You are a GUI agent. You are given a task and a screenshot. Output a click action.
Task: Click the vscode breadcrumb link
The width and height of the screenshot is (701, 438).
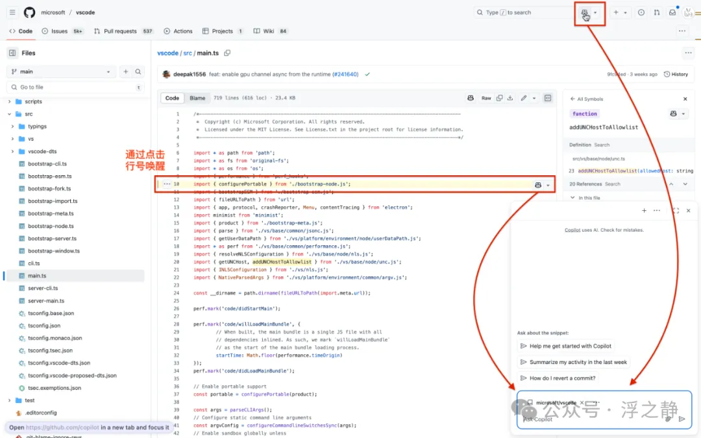[167, 53]
